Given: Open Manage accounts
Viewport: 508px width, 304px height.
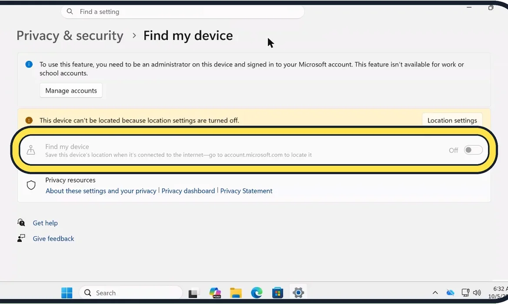Looking at the screenshot, I should [71, 91].
